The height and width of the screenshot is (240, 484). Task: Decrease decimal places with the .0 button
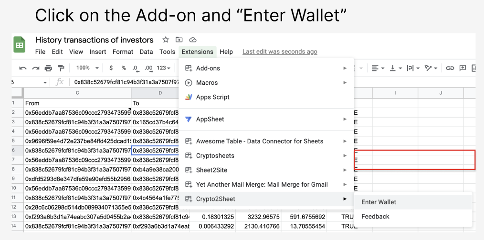[135, 69]
